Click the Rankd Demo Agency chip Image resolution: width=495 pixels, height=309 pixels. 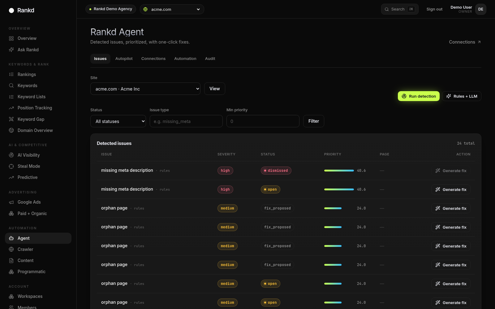point(111,9)
